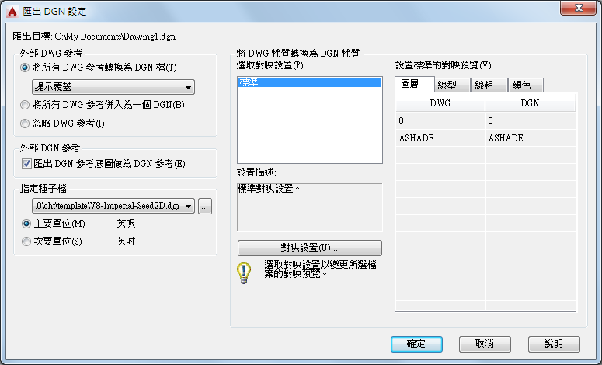Switch to the 線型 tab
This screenshot has height=365, width=602.
tap(452, 85)
